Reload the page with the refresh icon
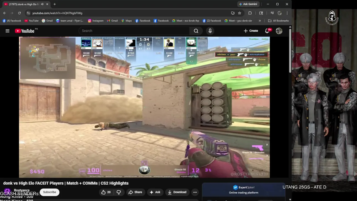The image size is (357, 201). [x=19, y=13]
